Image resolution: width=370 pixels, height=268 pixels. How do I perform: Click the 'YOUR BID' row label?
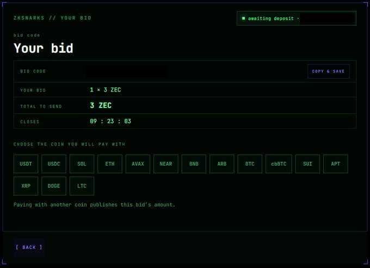33,90
